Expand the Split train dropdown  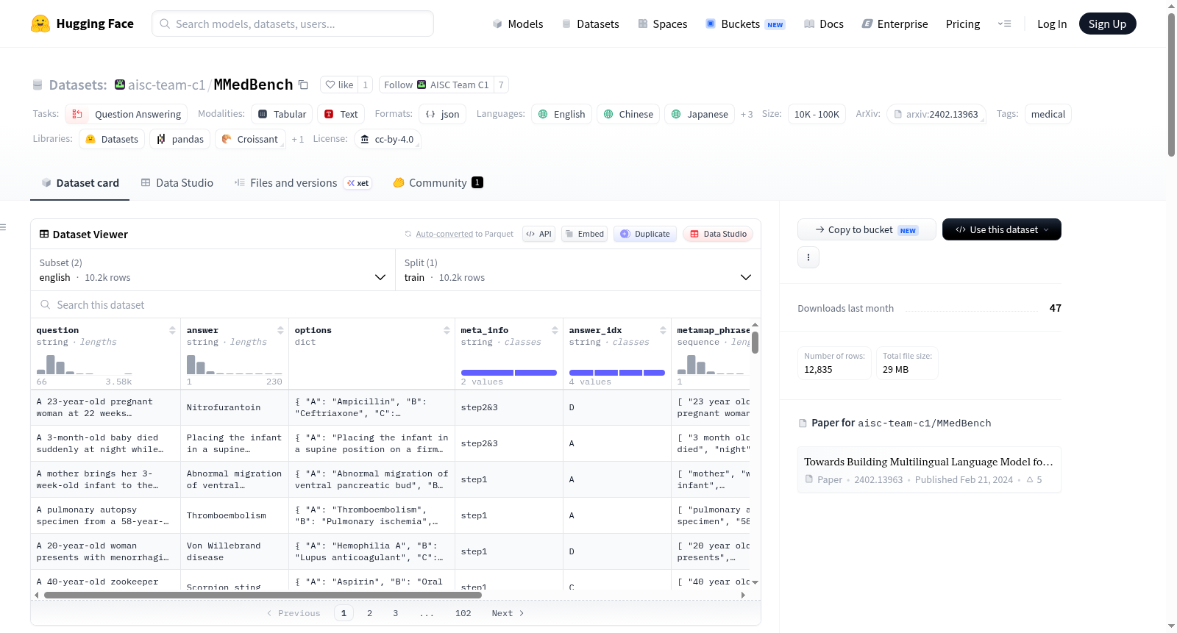coord(577,270)
